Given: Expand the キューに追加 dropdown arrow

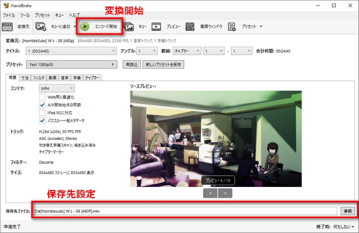Looking at the screenshot, I should pyautogui.click(x=74, y=27).
